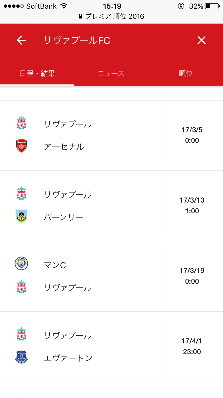Close the リヴァプールFC panel
223x398 pixels.
point(201,40)
